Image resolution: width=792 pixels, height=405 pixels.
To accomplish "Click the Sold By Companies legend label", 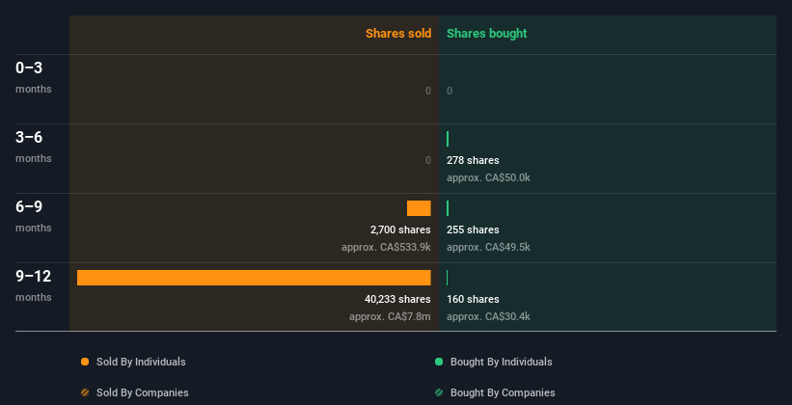I will tap(143, 392).
